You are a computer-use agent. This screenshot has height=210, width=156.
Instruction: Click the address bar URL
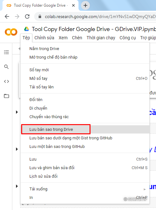[100, 16]
